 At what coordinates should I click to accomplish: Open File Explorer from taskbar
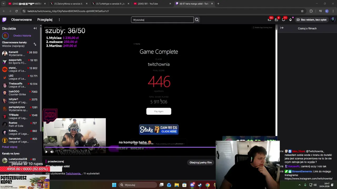pos(177,185)
